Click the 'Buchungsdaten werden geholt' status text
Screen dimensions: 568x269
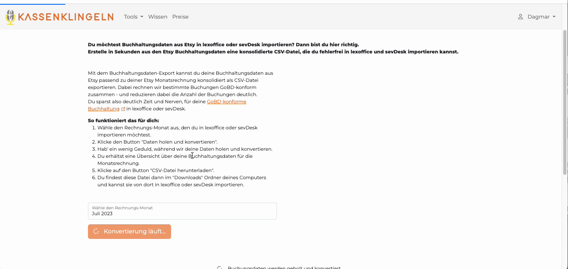click(x=284, y=267)
